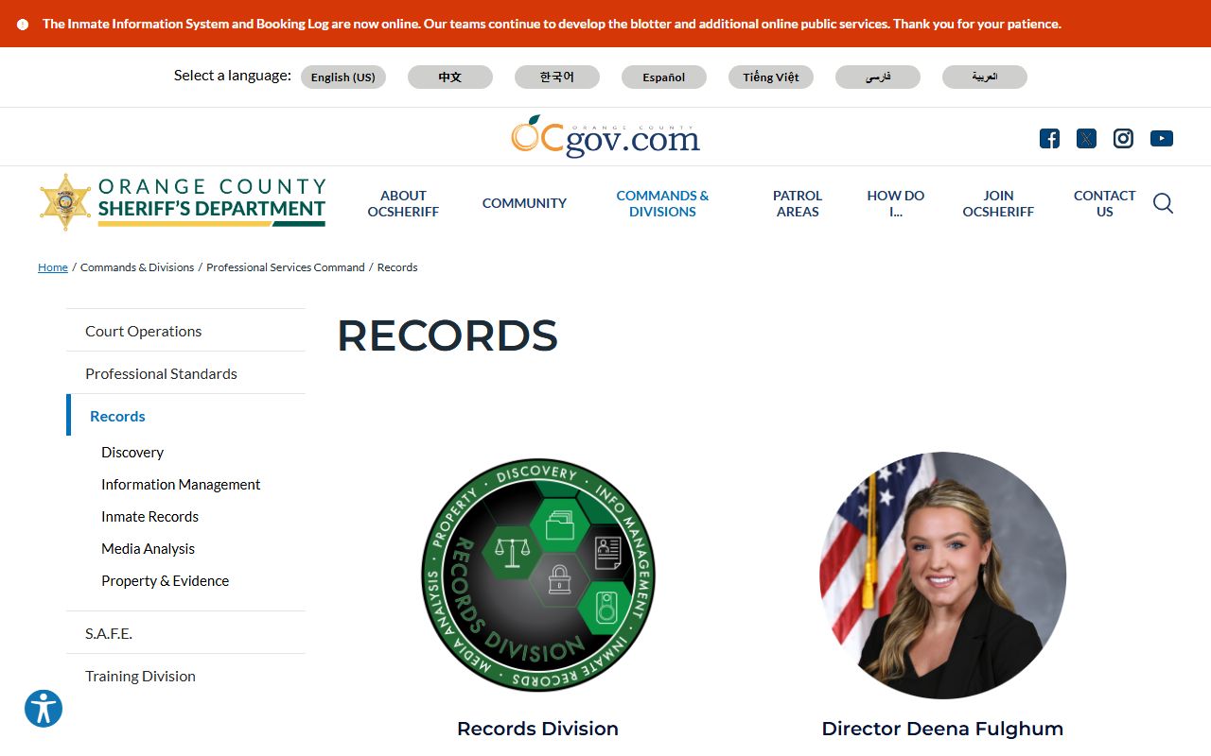Viewport: 1211px width, 756px height.
Task: Click the 'Select a language:' label
Action: pos(233,76)
